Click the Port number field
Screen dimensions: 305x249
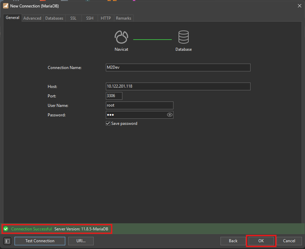[114, 96]
